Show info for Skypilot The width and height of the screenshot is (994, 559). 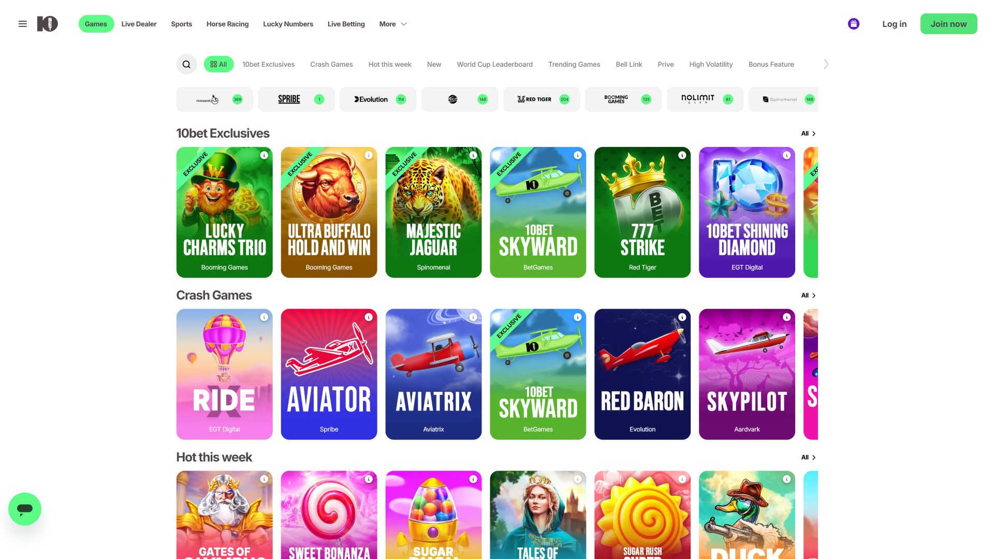click(x=787, y=317)
